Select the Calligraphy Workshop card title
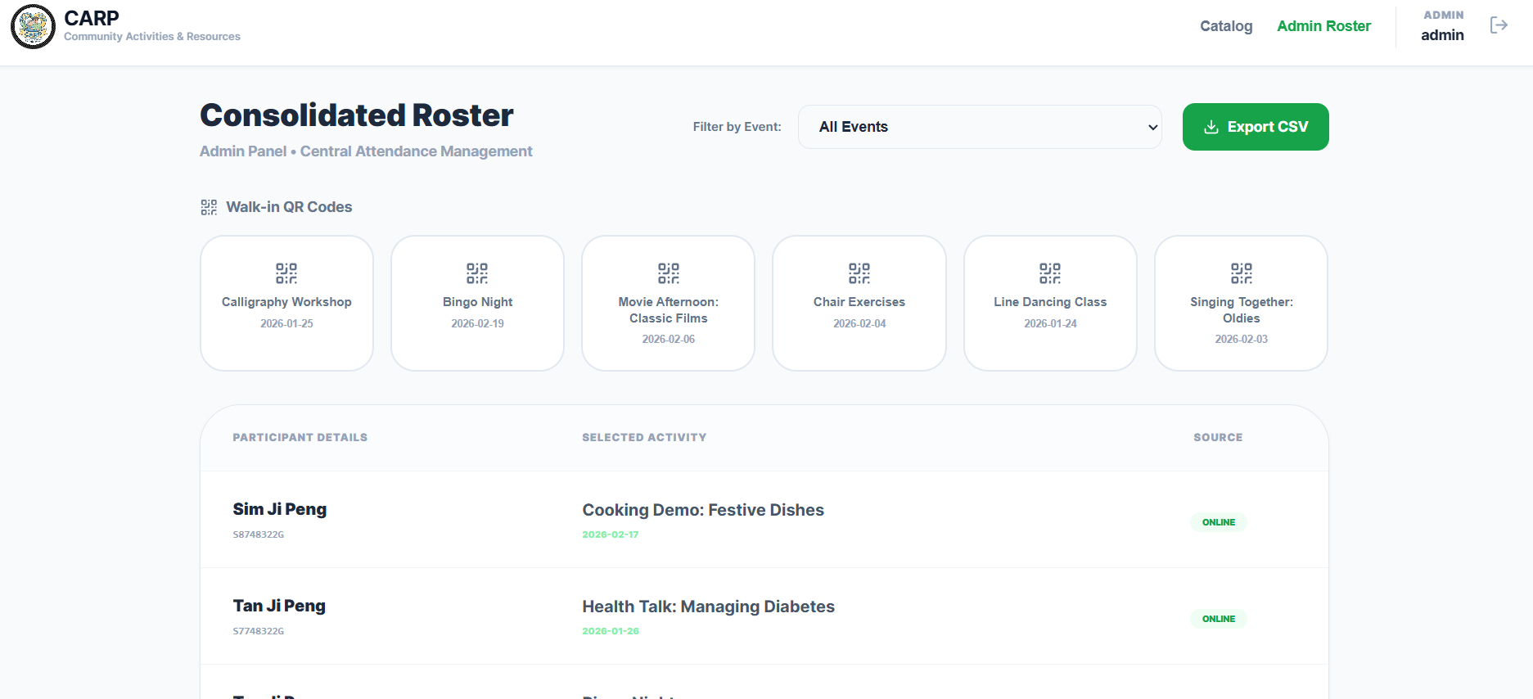 (x=286, y=302)
